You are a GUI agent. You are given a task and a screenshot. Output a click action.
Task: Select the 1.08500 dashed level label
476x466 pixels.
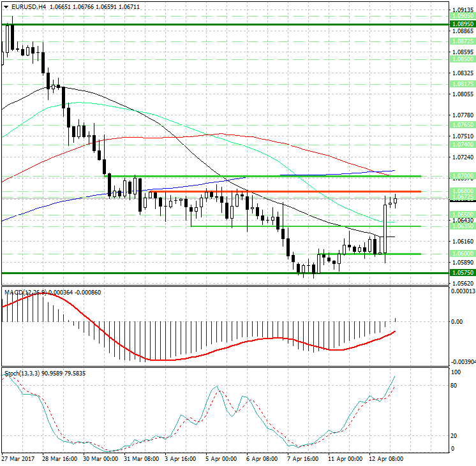pyautogui.click(x=462, y=58)
